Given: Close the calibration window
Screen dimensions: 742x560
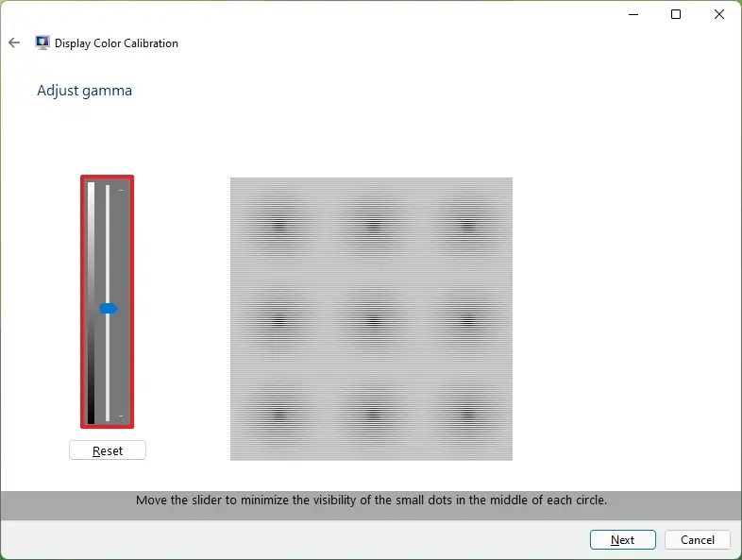Looking at the screenshot, I should (x=719, y=15).
